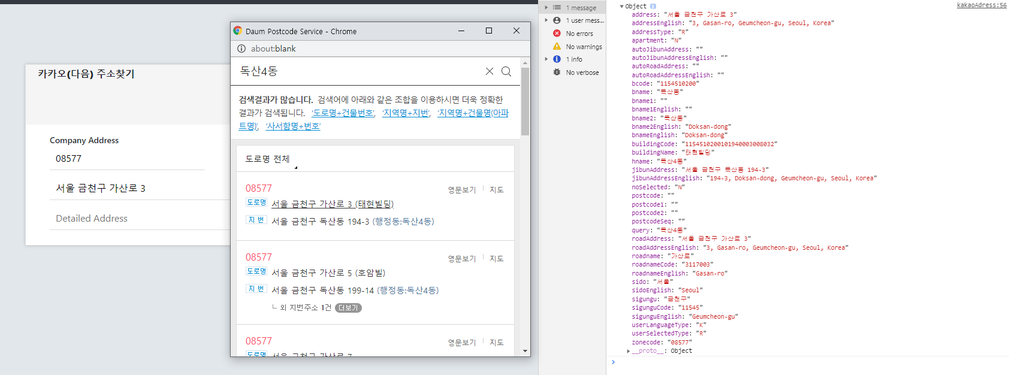Expand the 1 message group

(x=546, y=8)
